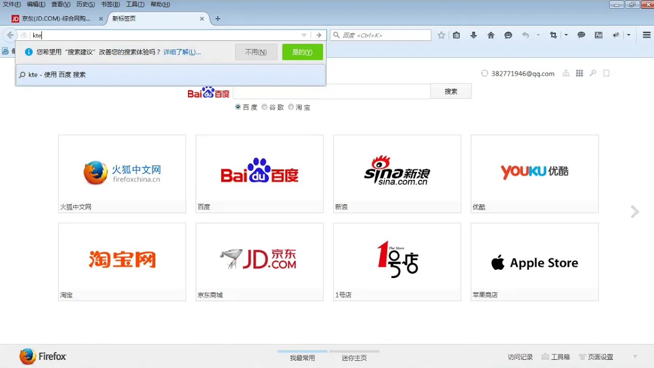
Task: Switch to 迷你主页 bottom tab
Action: 354,358
